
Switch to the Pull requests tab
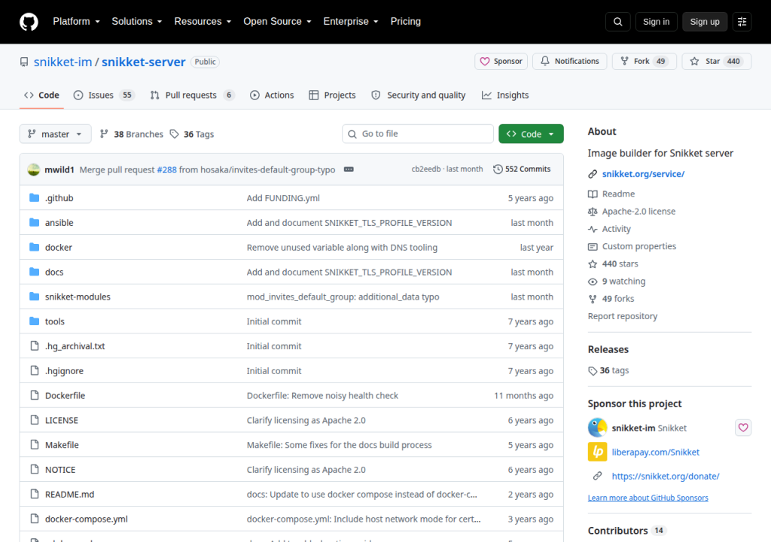[192, 96]
